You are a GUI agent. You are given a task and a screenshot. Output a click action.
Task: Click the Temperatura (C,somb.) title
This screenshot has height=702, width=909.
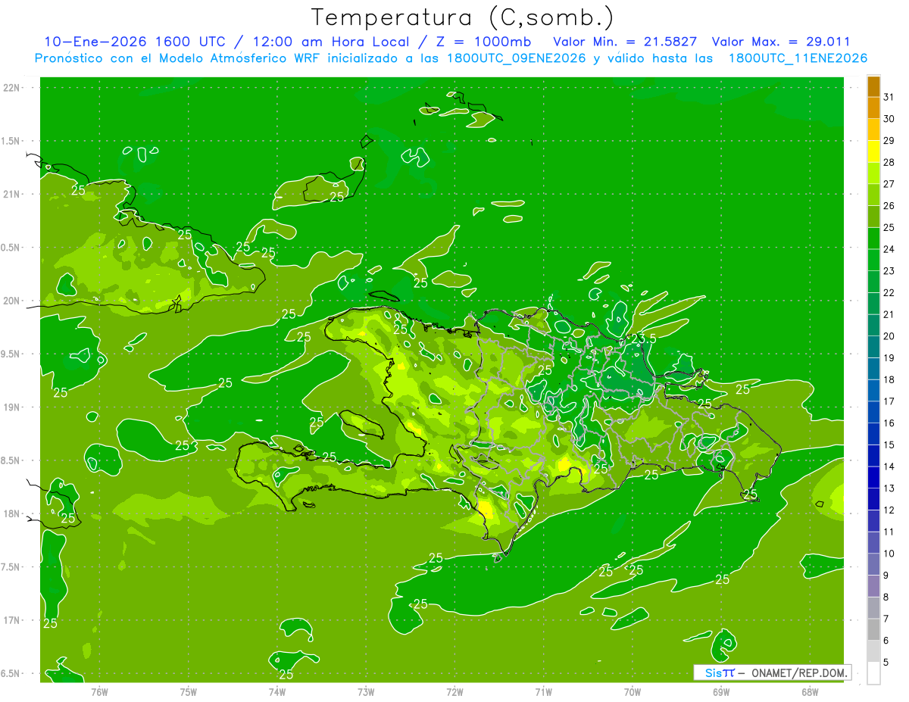click(x=463, y=17)
